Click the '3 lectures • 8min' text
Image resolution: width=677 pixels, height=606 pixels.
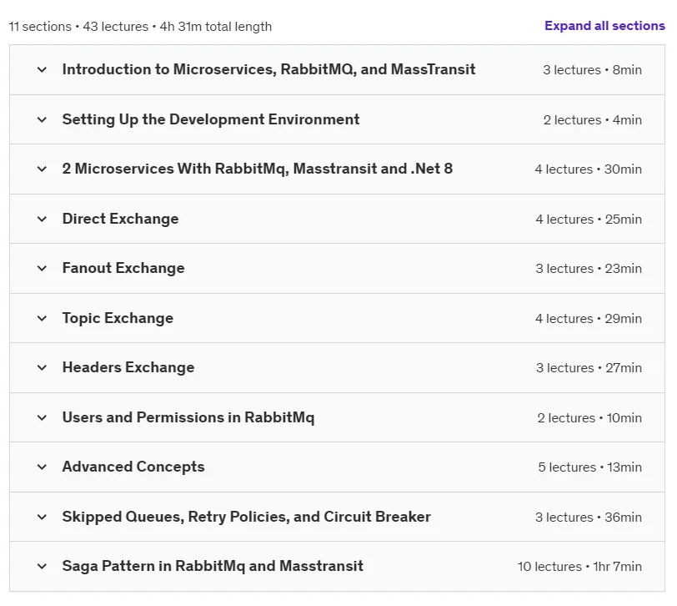[x=592, y=70]
